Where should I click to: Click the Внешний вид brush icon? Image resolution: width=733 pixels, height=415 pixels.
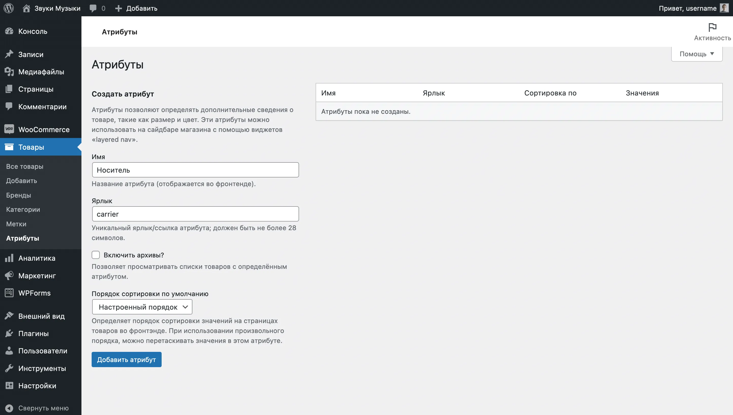9,316
